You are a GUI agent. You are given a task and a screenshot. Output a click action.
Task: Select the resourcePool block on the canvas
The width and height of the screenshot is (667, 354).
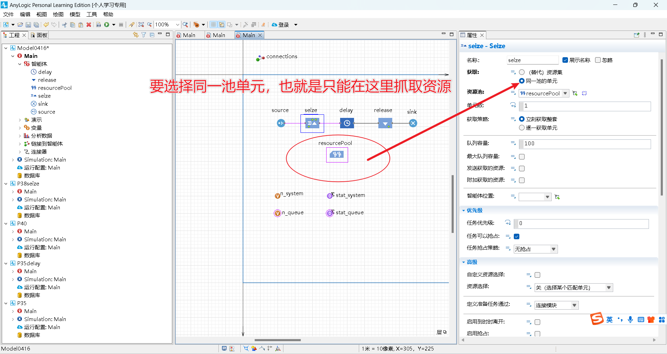pos(337,155)
